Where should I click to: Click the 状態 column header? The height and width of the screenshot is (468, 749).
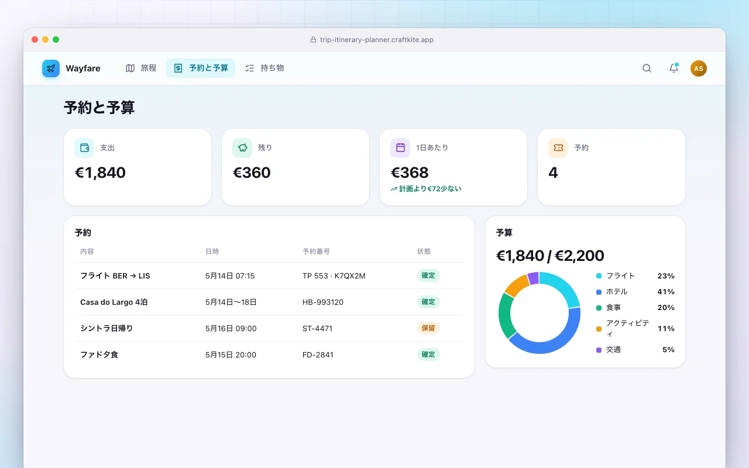pyautogui.click(x=424, y=252)
